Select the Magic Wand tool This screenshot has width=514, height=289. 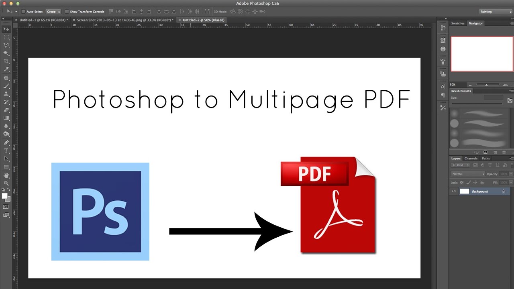[x=6, y=53]
